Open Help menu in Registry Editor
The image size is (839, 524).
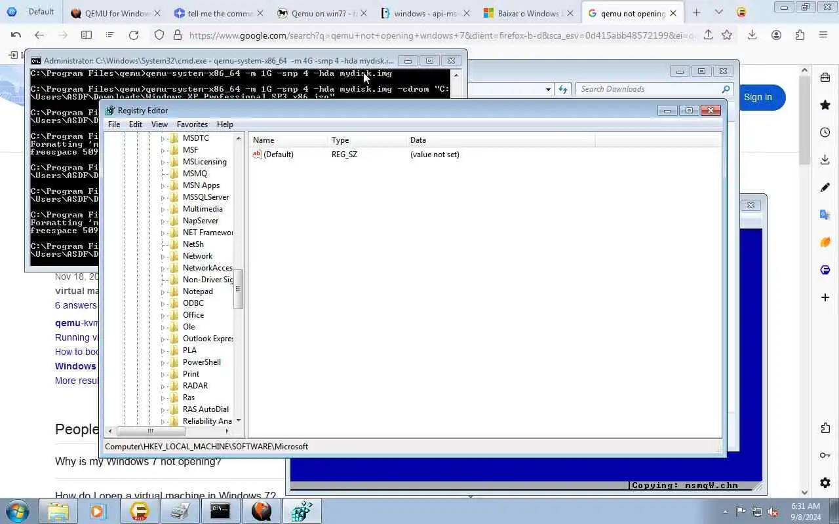pos(225,124)
